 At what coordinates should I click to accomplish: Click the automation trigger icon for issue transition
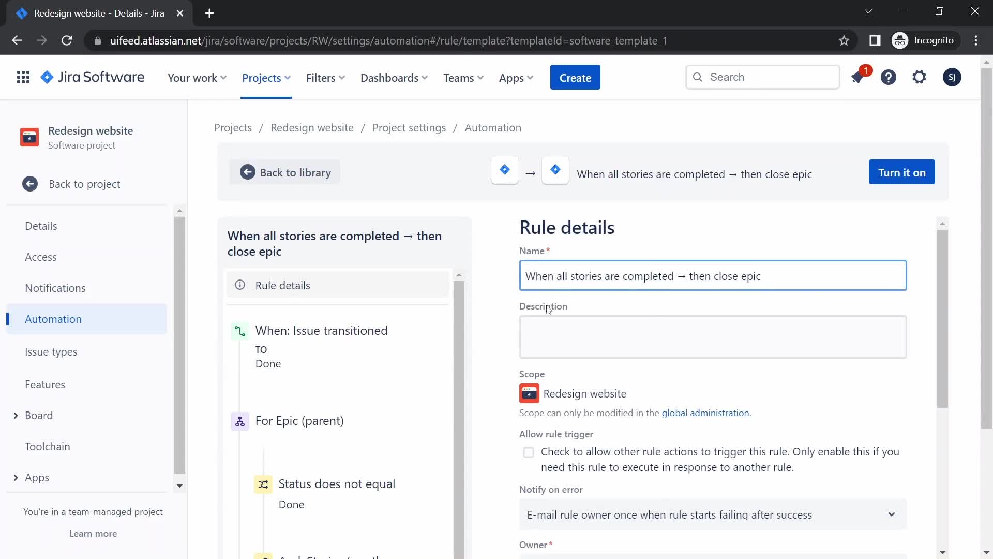(x=240, y=330)
